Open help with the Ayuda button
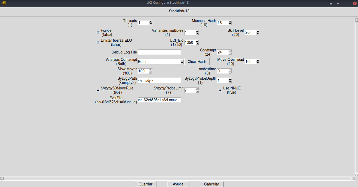This screenshot has width=358, height=187. (178, 184)
